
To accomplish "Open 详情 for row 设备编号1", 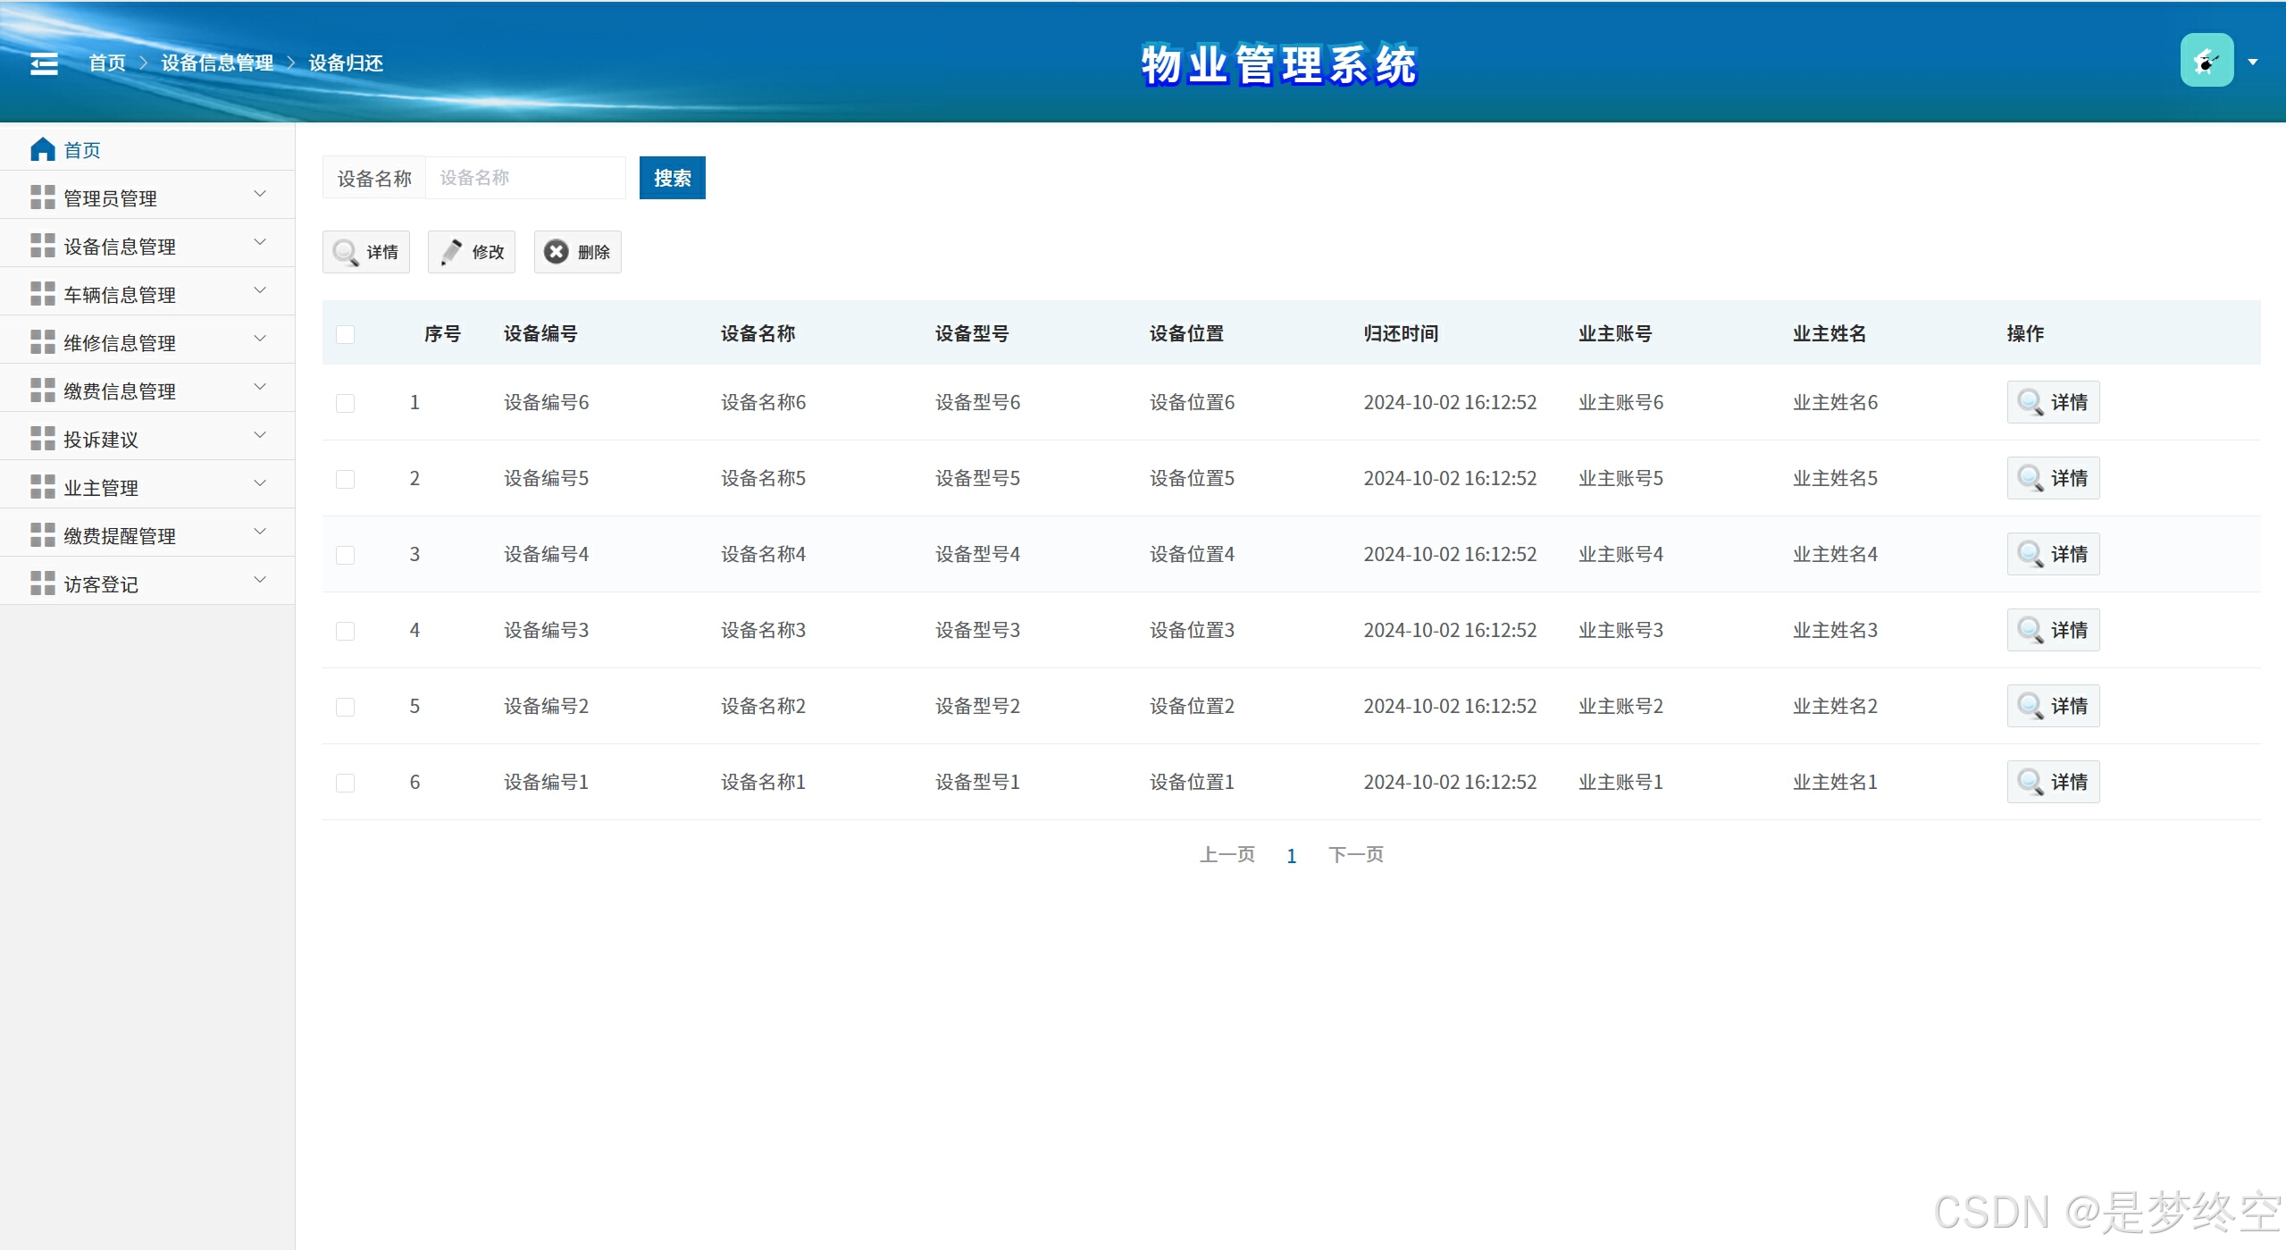I will click(2052, 782).
